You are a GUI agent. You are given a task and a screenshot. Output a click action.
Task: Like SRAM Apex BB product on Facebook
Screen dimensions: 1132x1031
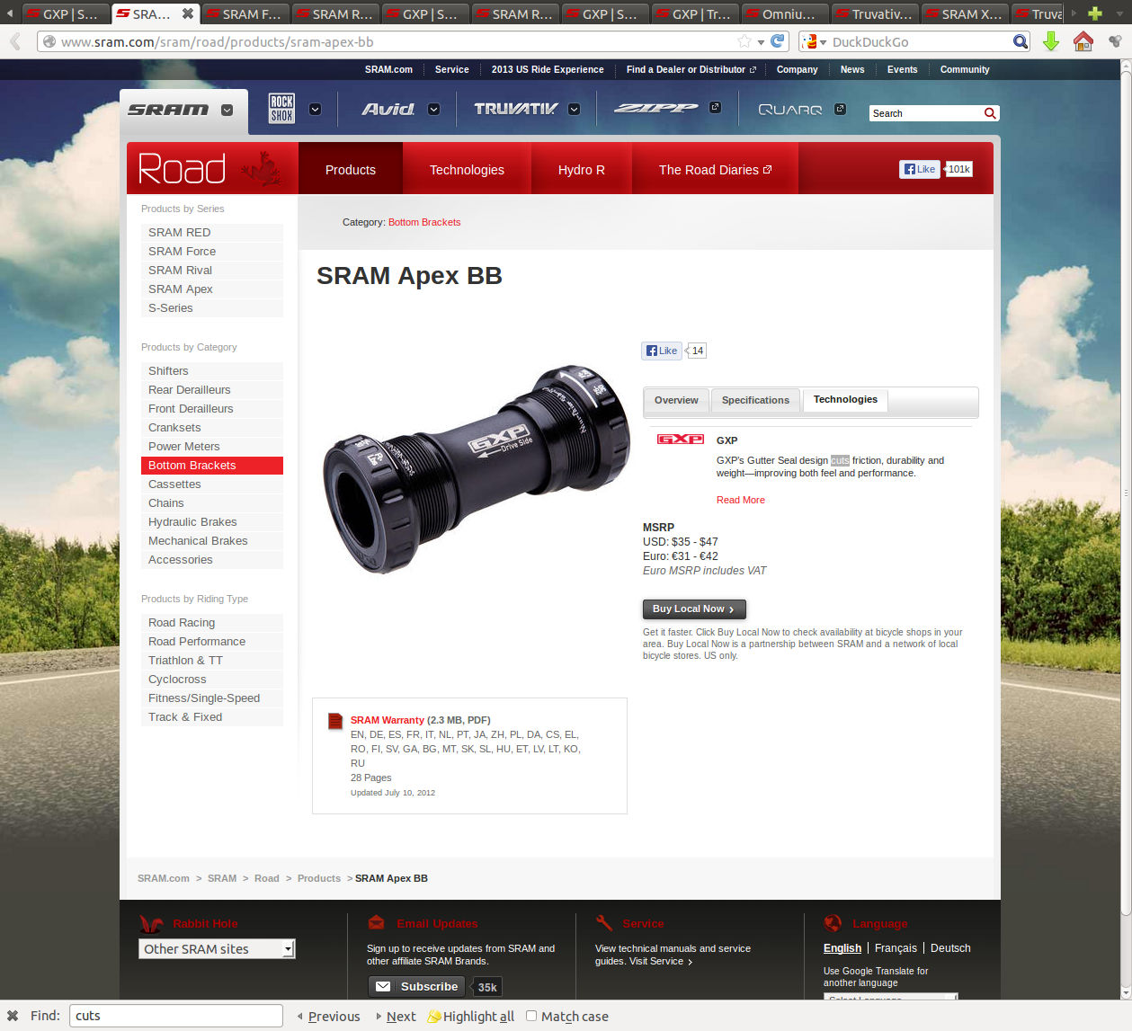[x=662, y=351]
